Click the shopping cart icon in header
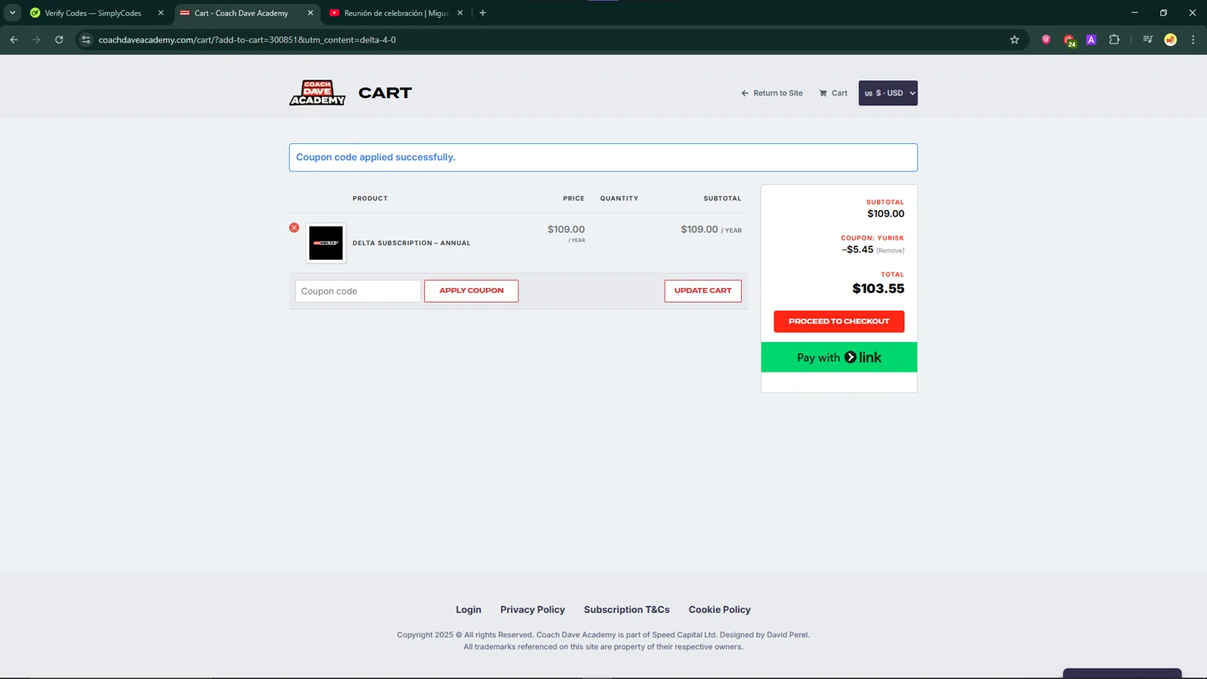The image size is (1207, 679). [x=823, y=93]
